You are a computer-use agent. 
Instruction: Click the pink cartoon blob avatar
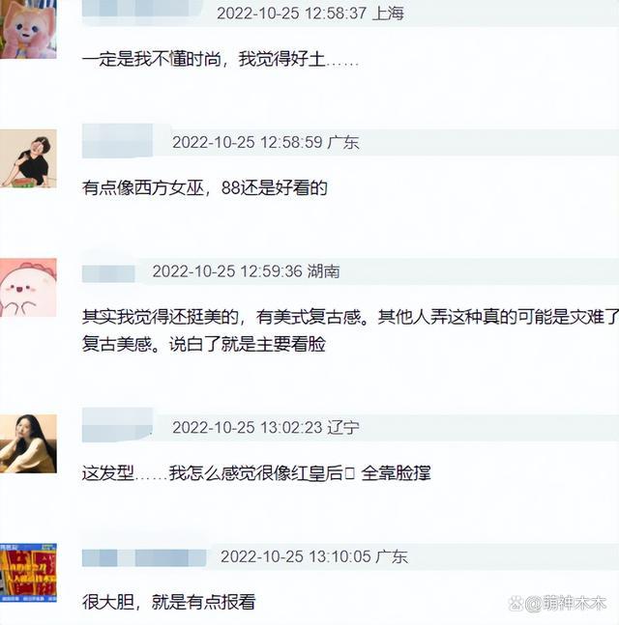(28, 288)
